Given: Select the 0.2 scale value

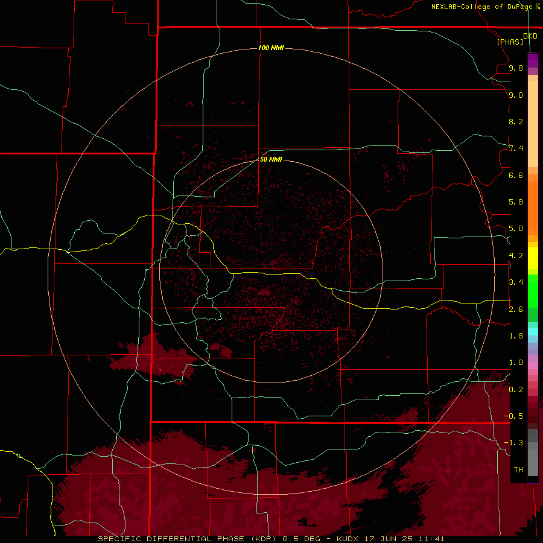Looking at the screenshot, I should 516,390.
